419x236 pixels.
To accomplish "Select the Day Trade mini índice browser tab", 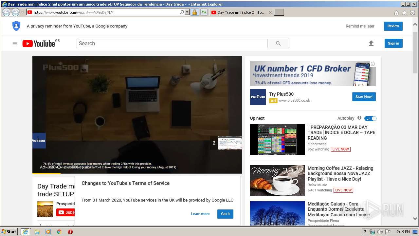I will point(241,12).
